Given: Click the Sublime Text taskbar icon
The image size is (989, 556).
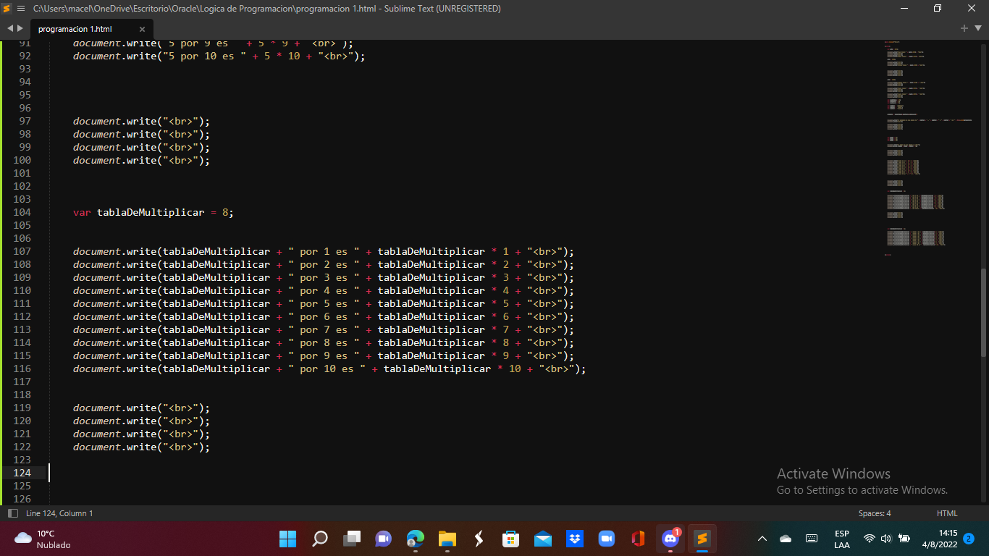Looking at the screenshot, I should pyautogui.click(x=702, y=539).
